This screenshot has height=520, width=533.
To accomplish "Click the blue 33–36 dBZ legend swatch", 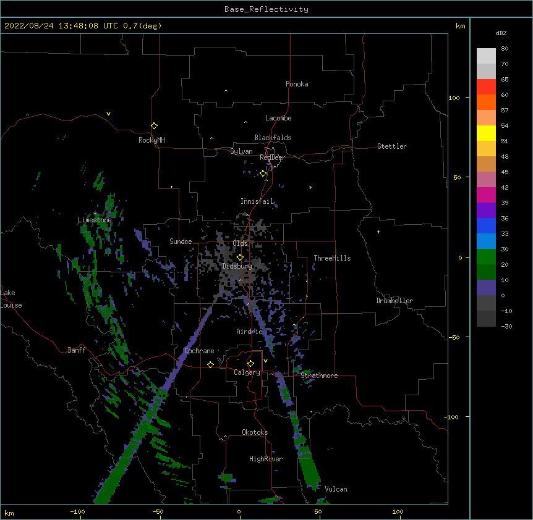I will (x=486, y=225).
